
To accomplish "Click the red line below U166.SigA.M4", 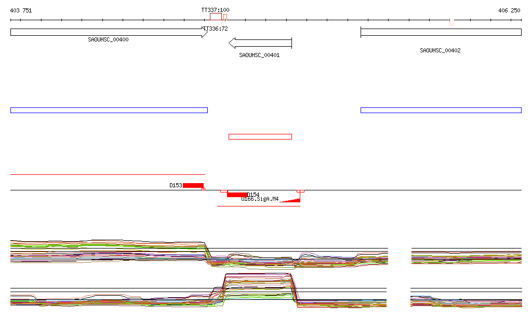I will click(x=259, y=206).
